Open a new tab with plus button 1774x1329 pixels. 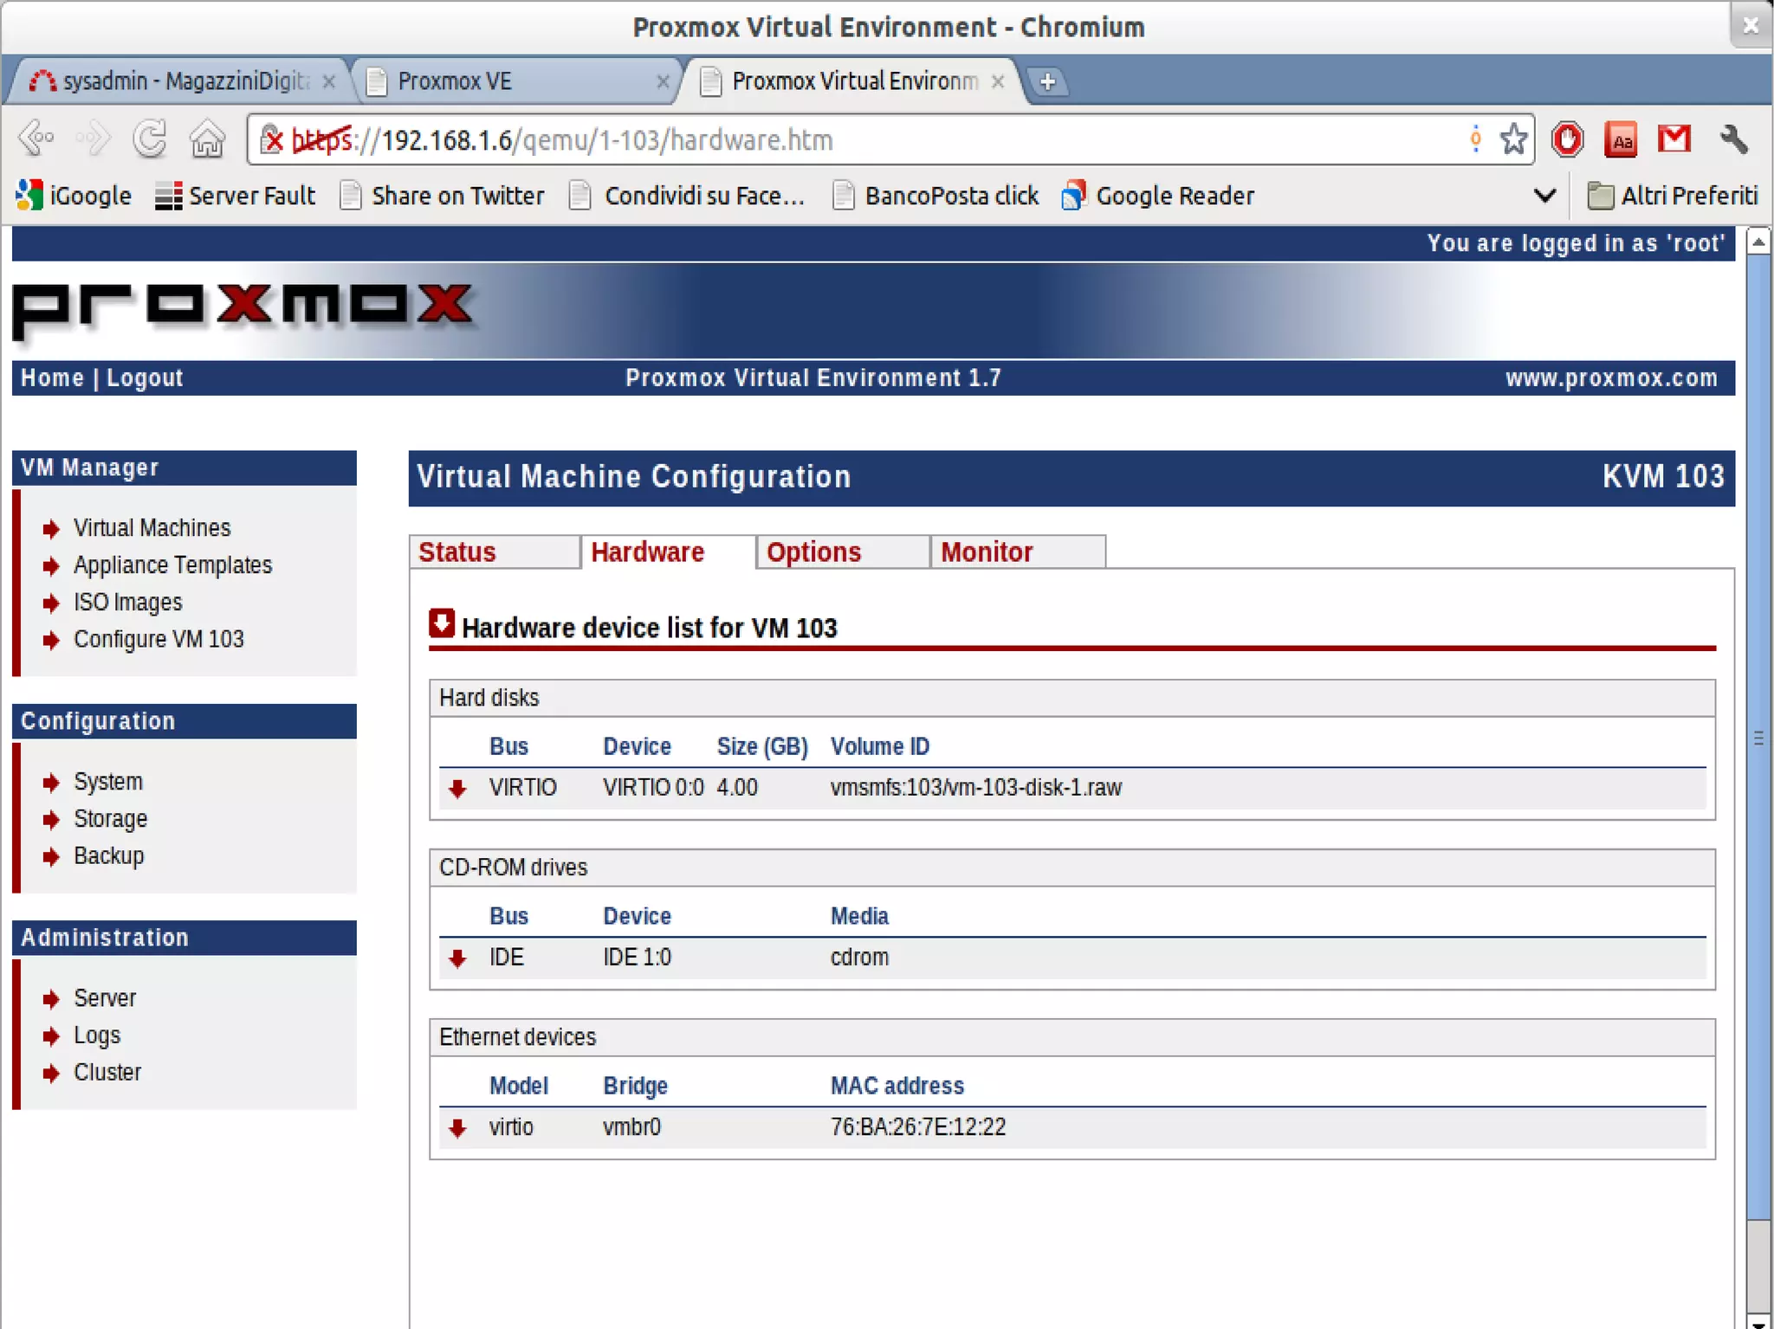tap(1047, 81)
